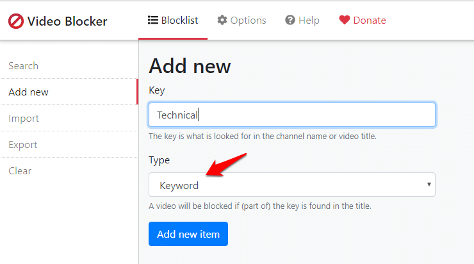Click the Add new page heading
This screenshot has height=264, width=474.
[x=190, y=66]
